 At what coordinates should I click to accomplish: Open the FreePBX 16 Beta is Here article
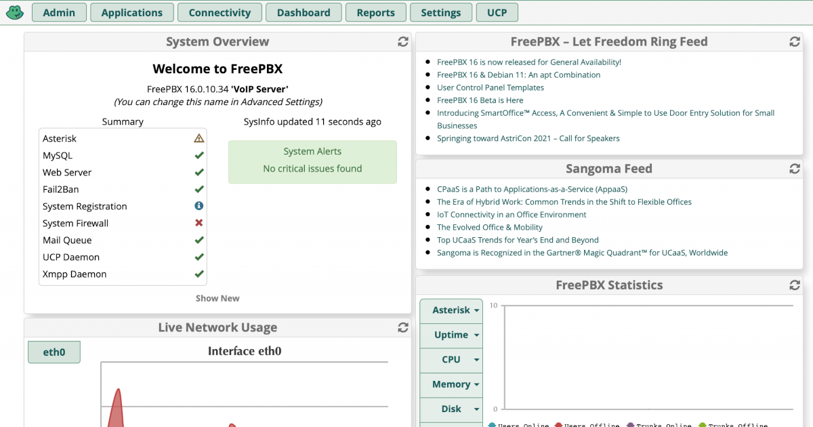click(x=480, y=100)
